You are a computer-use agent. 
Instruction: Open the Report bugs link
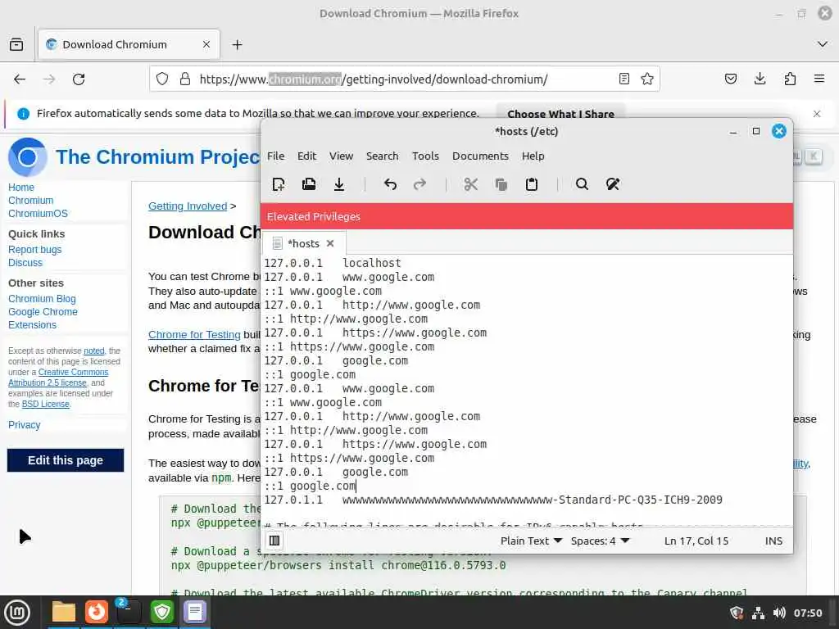pyautogui.click(x=34, y=249)
